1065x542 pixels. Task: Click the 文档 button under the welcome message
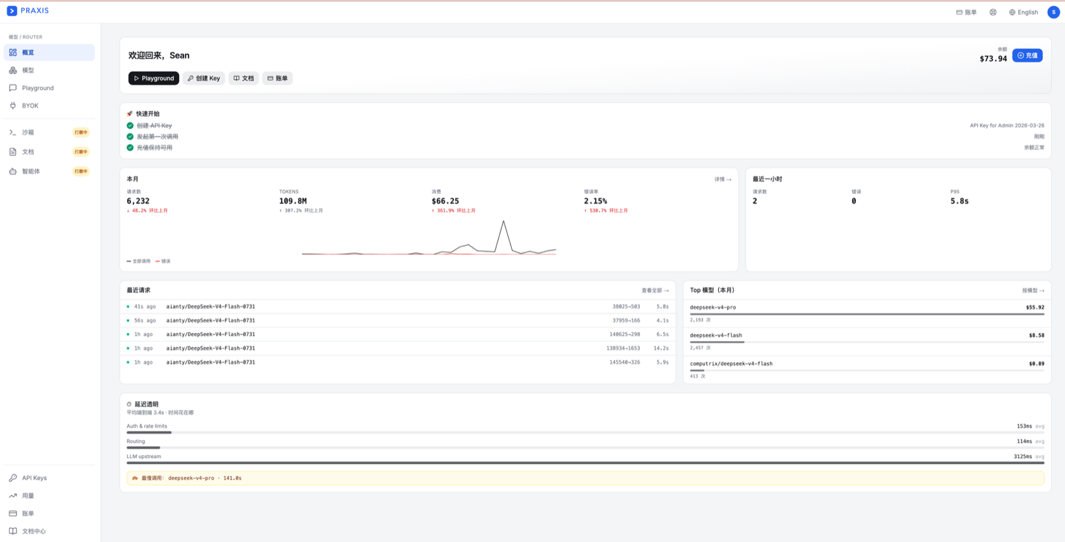coord(244,79)
